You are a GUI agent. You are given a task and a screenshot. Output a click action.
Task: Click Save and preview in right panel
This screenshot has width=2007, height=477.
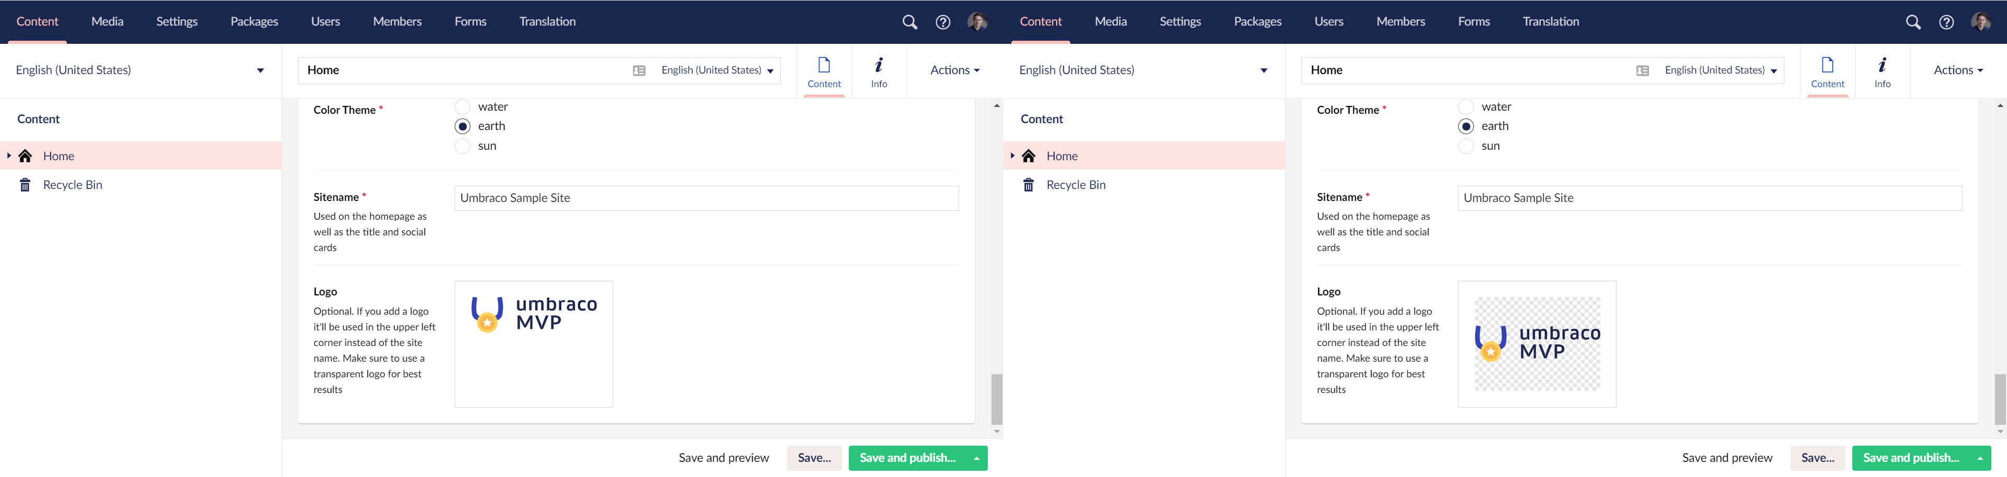[x=1727, y=458]
